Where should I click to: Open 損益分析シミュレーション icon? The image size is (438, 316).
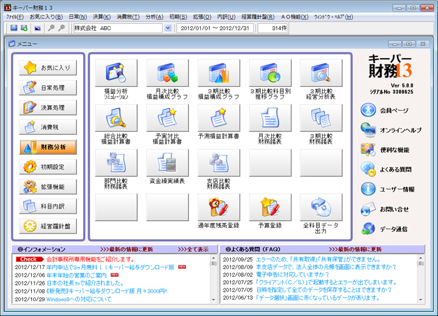(x=116, y=73)
